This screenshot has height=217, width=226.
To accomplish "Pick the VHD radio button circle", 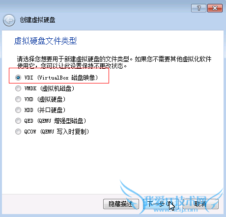I will [18, 99].
